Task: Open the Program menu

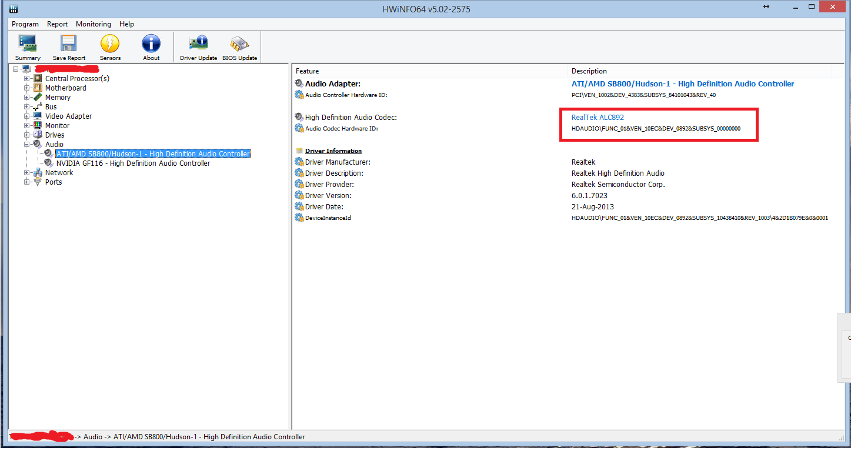Action: point(25,24)
